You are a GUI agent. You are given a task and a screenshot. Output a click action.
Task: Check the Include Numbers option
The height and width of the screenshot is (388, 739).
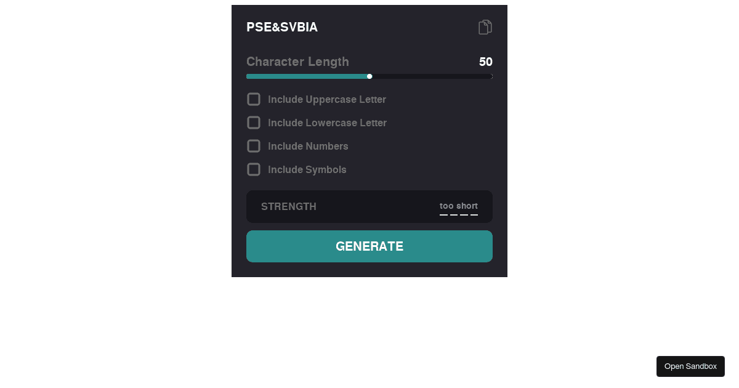coord(254,146)
